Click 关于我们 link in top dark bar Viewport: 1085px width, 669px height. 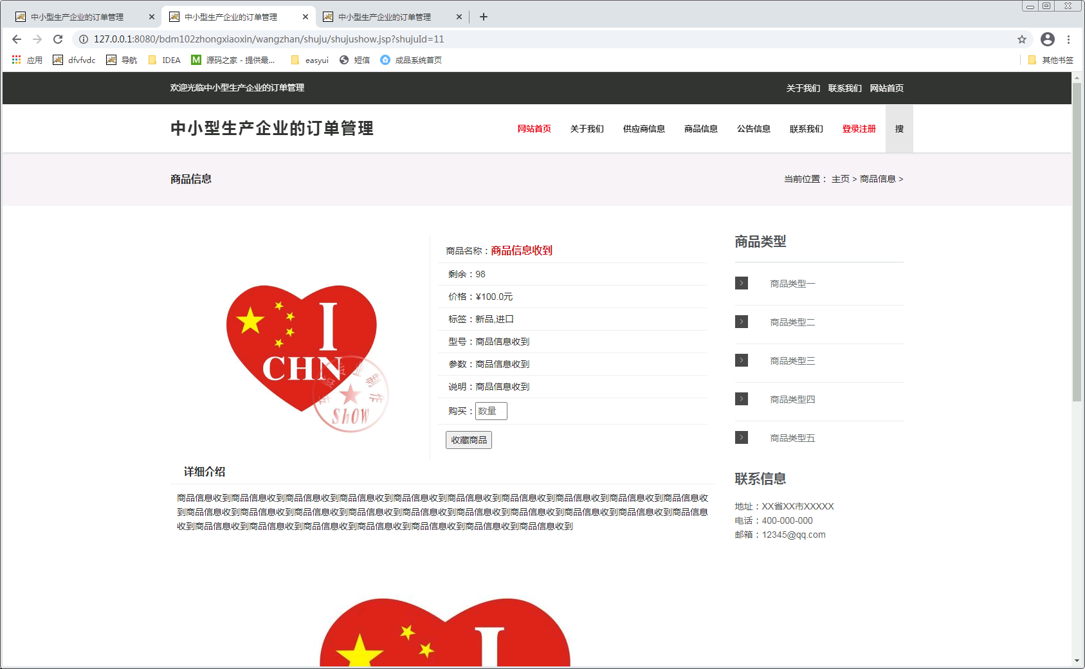(x=803, y=88)
